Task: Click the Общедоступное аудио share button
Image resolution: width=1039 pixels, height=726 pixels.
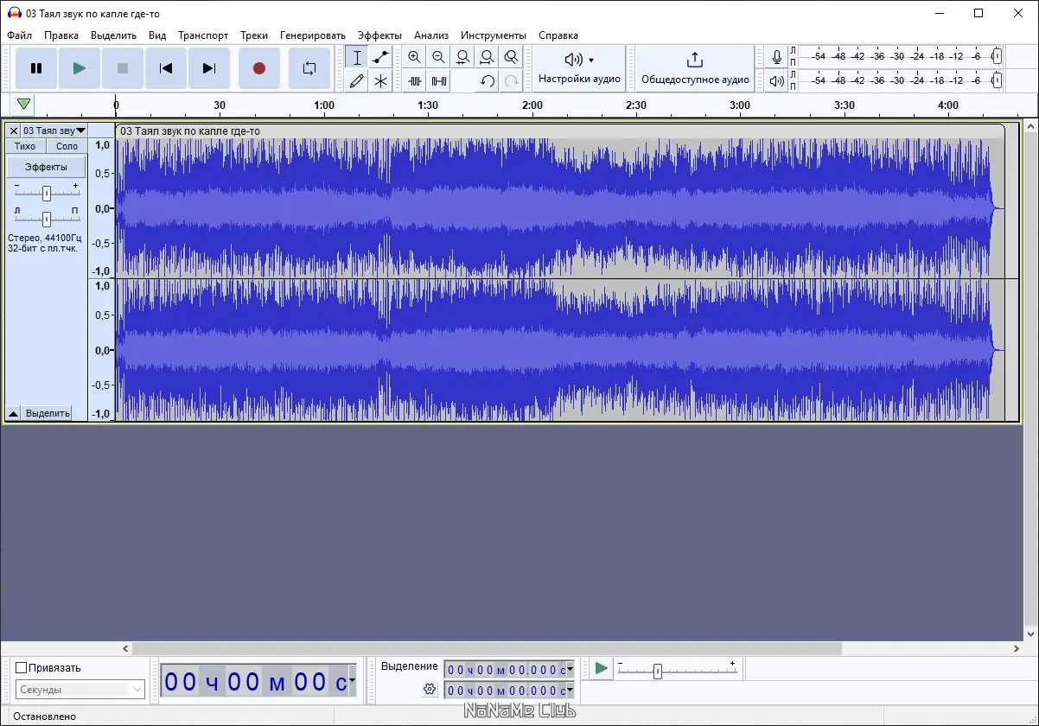Action: 695,68
